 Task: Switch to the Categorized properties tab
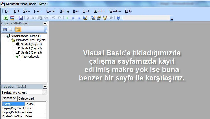tap(26, 98)
